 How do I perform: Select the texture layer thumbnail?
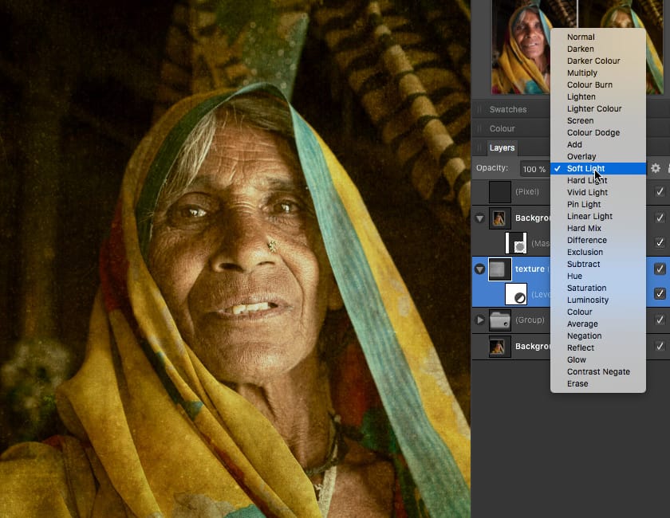coord(501,269)
